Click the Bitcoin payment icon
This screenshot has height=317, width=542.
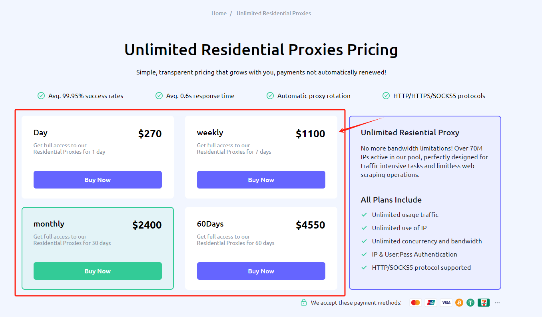coord(459,303)
